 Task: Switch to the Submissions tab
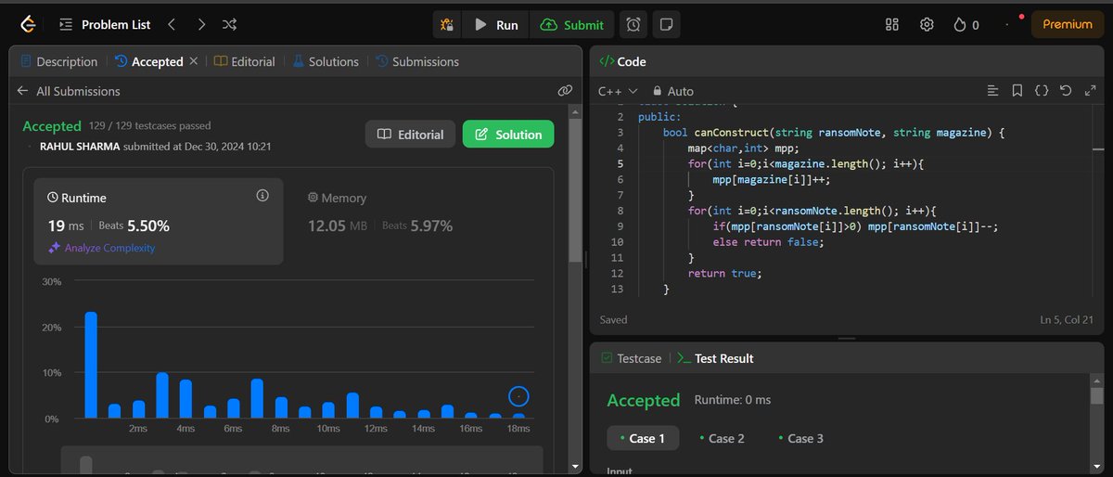pyautogui.click(x=417, y=61)
